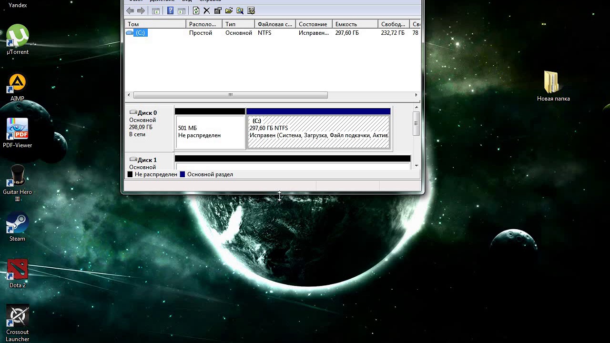The width and height of the screenshot is (610, 343).
Task: Click the Forward arrow in the toolbar
Action: tap(141, 10)
